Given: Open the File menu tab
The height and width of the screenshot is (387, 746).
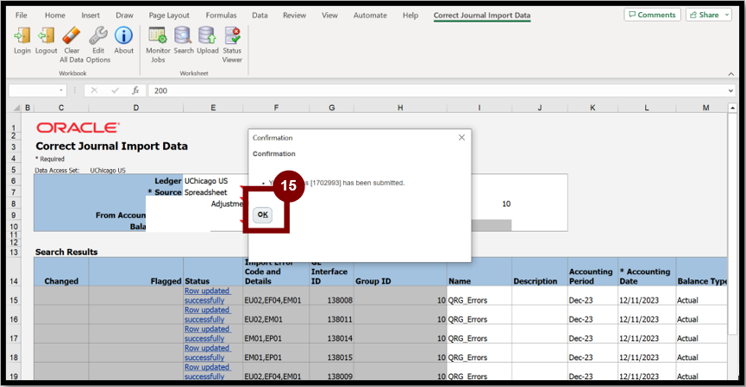Looking at the screenshot, I should click(21, 16).
